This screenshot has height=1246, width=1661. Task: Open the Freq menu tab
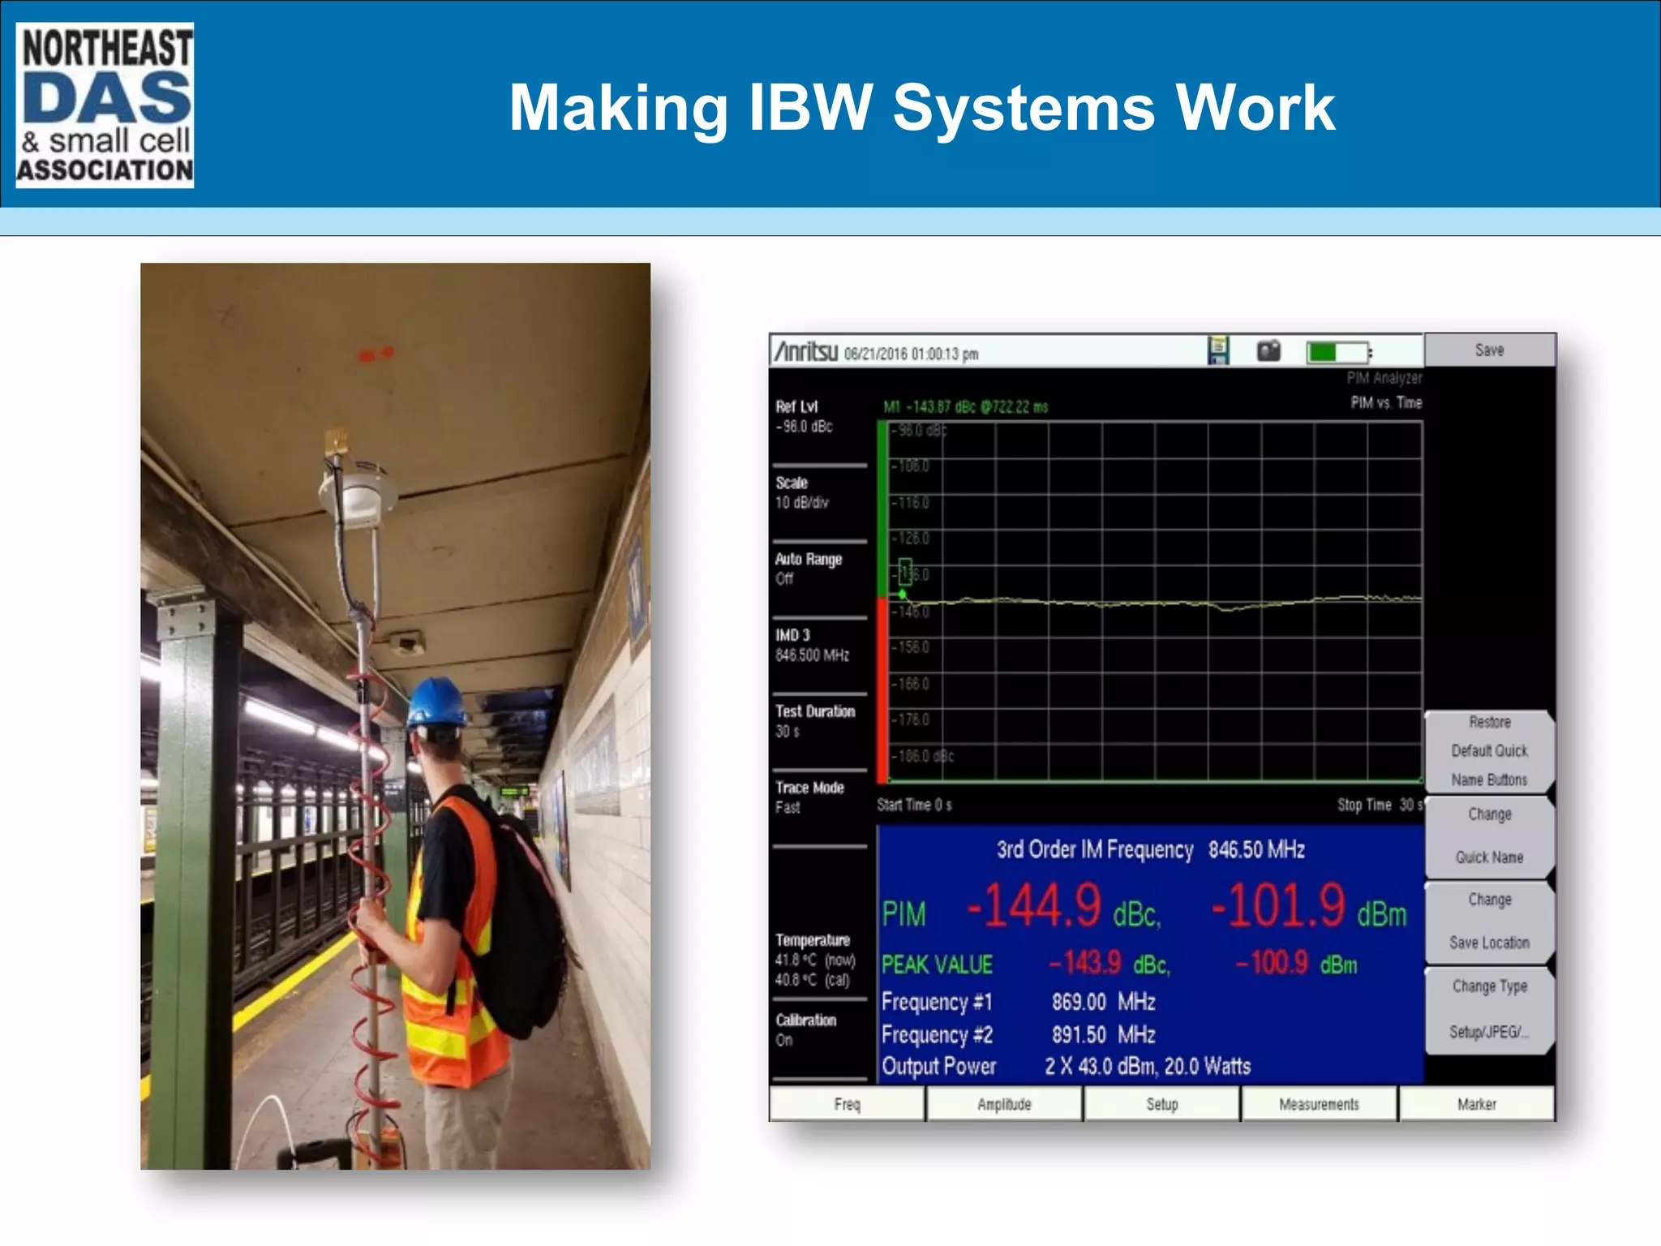click(x=847, y=1104)
